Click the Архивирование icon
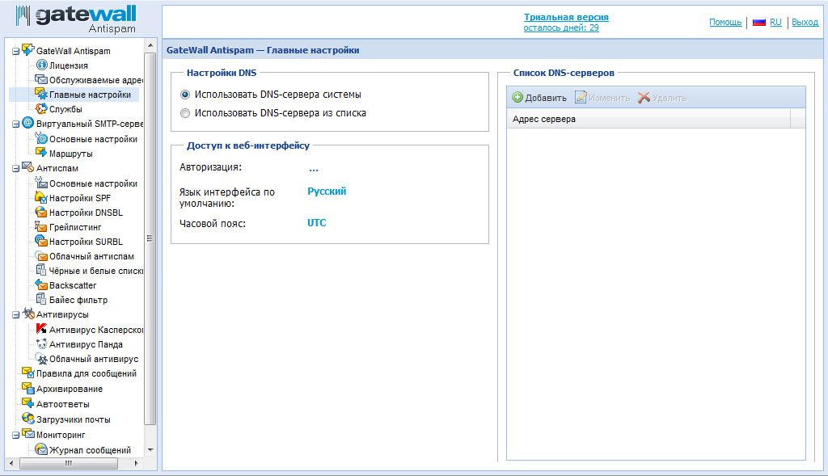The width and height of the screenshot is (828, 476). click(x=28, y=388)
